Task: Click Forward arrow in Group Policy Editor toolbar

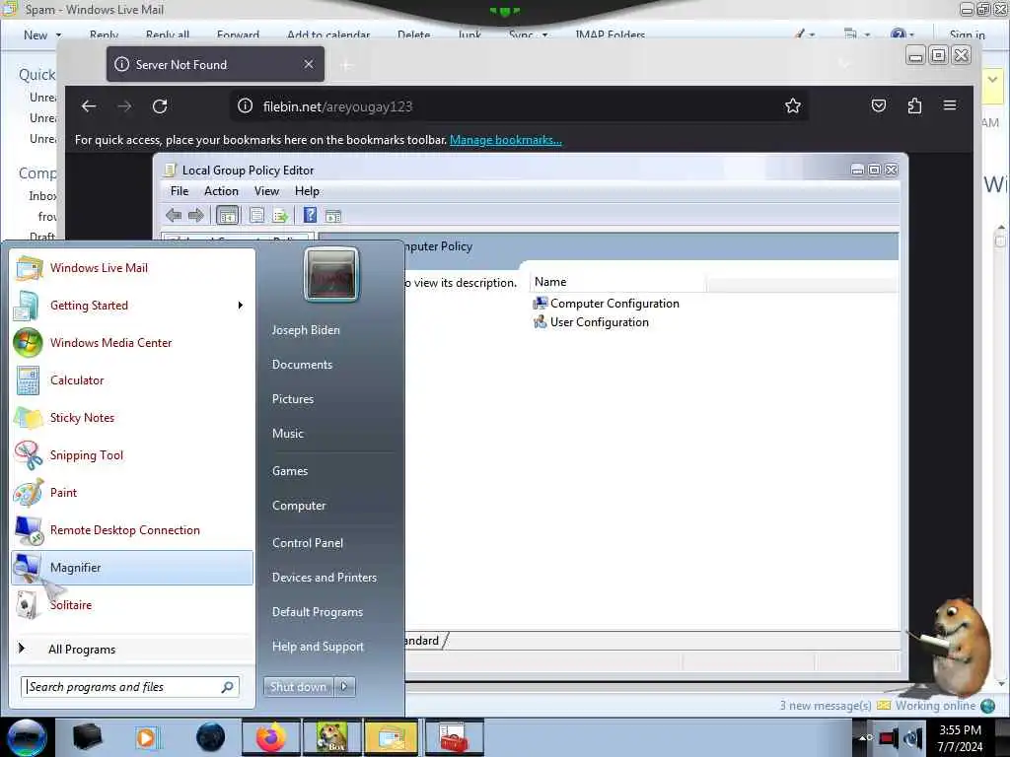Action: point(196,216)
